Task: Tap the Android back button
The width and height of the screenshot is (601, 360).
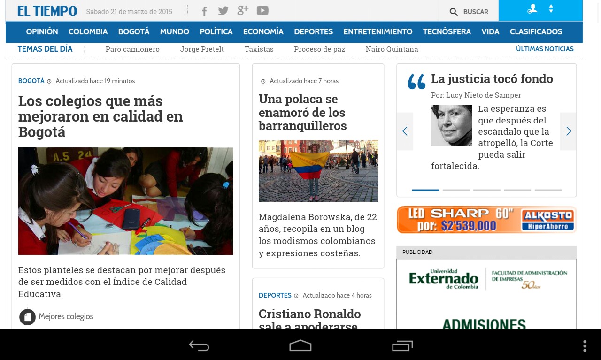Action: [199, 346]
